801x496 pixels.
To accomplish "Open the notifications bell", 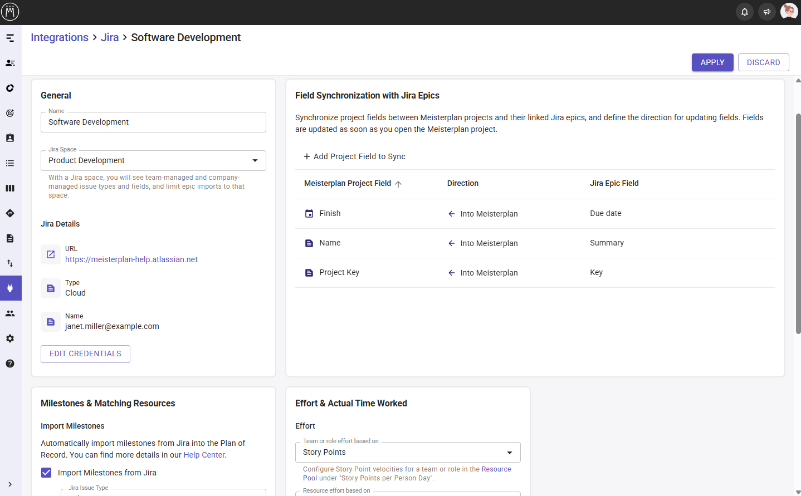I will click(x=744, y=12).
